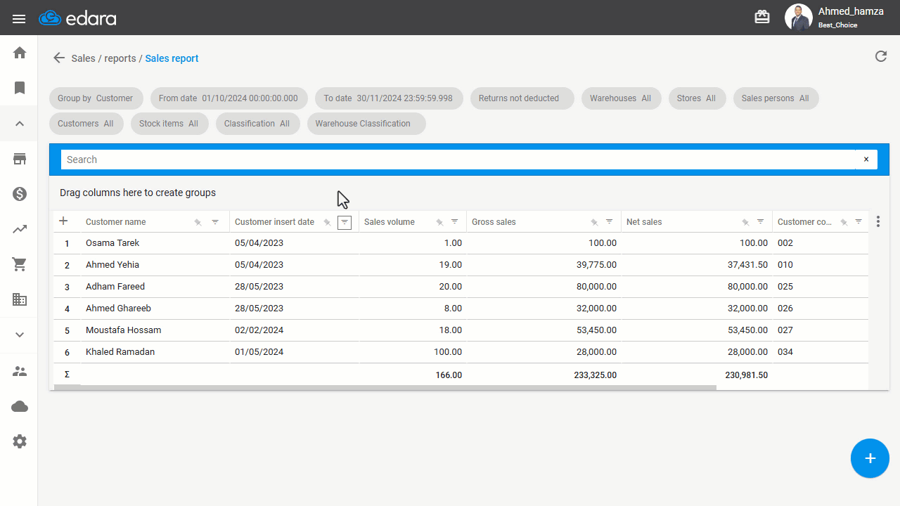Image resolution: width=900 pixels, height=506 pixels.
Task: Collapse sidebar section with up chevron
Action: pos(20,124)
